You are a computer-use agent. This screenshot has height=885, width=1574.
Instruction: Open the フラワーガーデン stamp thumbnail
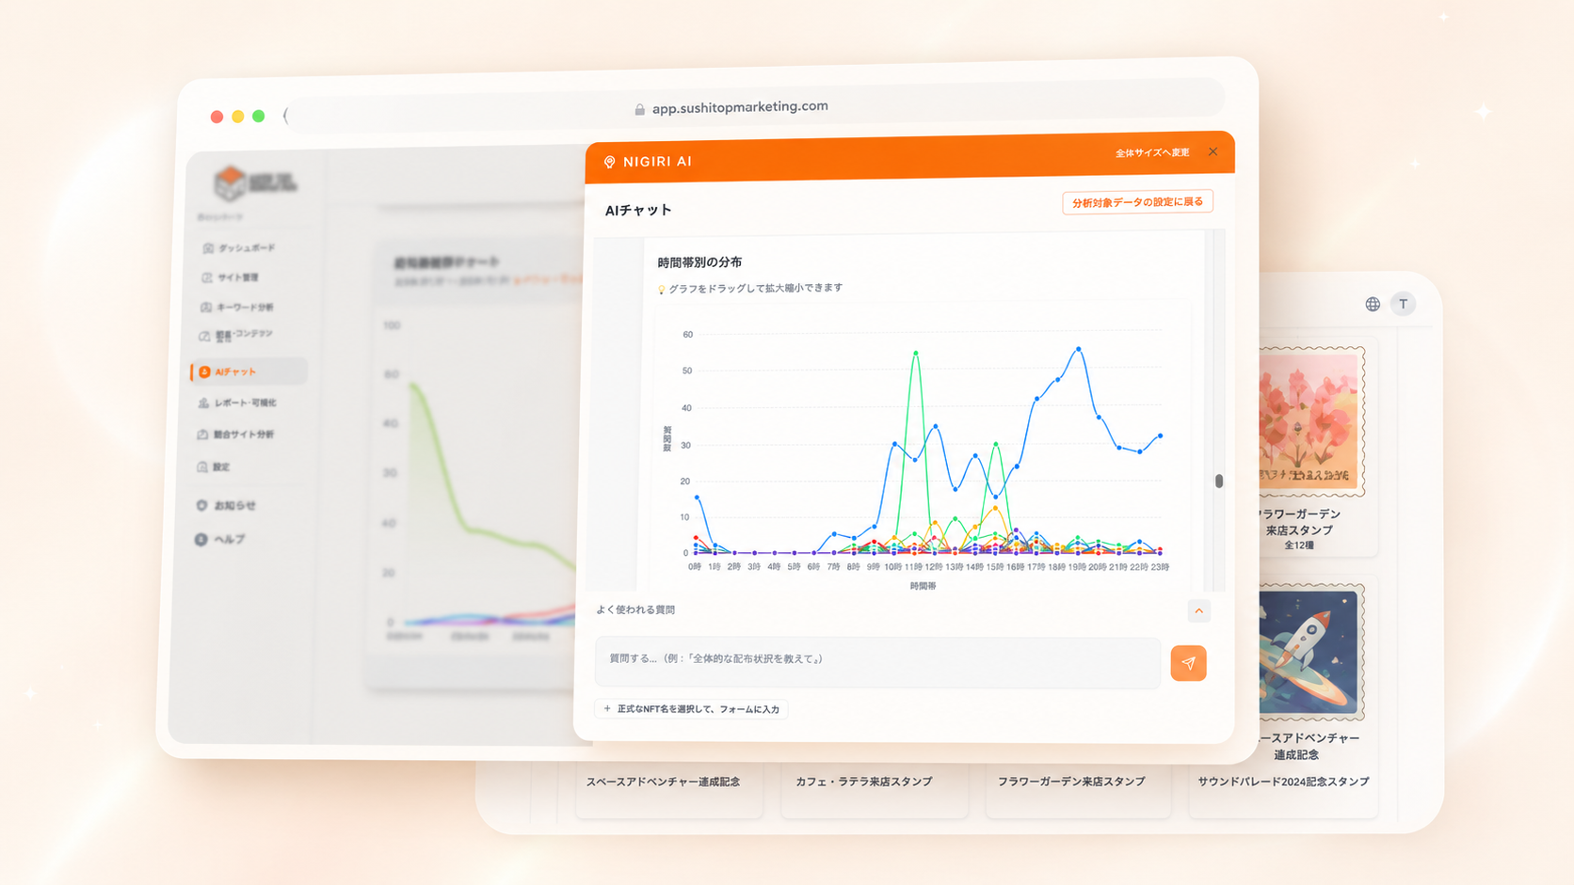point(1311,420)
